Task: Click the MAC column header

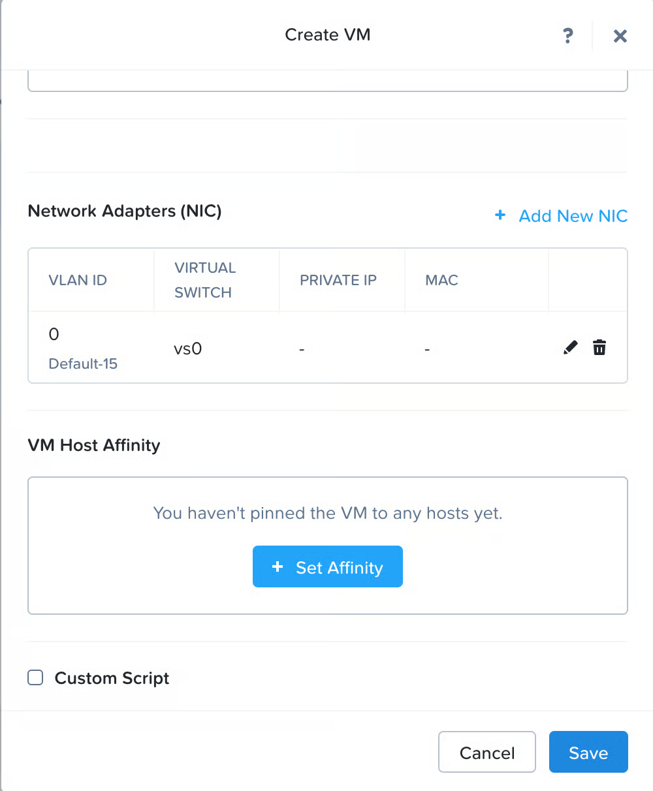Action: (441, 280)
